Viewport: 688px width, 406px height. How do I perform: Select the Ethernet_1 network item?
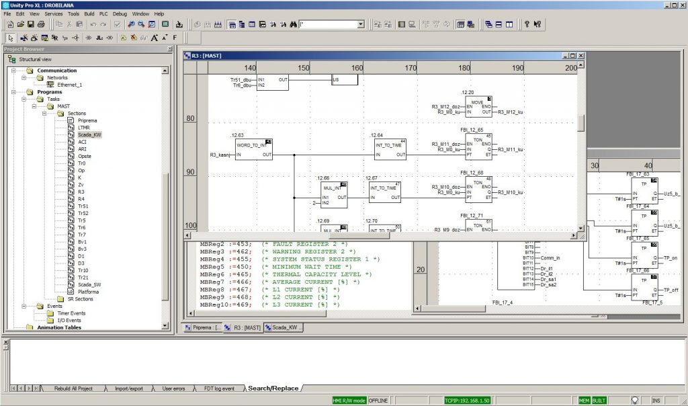tap(69, 85)
